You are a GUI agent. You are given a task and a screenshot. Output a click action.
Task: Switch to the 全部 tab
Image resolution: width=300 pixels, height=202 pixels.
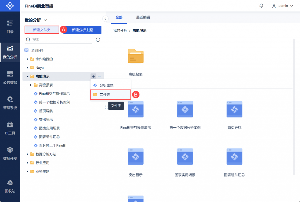[119, 17]
